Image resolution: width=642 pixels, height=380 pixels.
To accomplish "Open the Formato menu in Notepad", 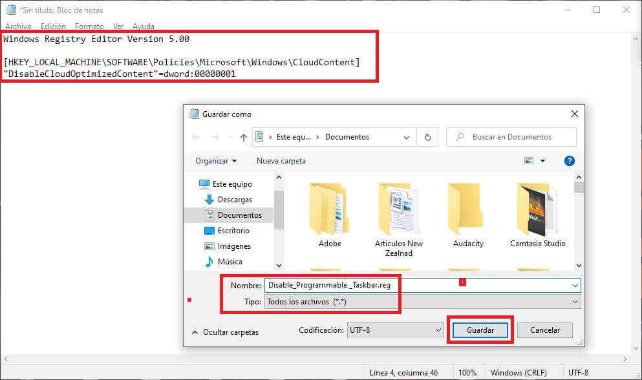I will pos(89,26).
